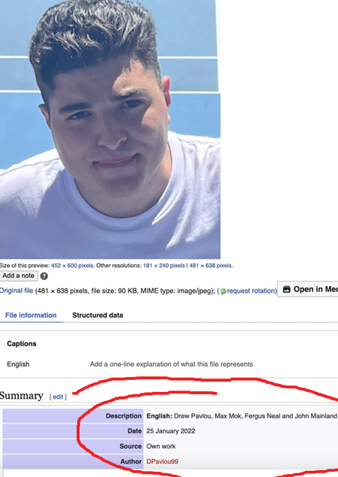Screen dimensions: 338x477
Task: Open the Original file link
Action: click(16, 291)
